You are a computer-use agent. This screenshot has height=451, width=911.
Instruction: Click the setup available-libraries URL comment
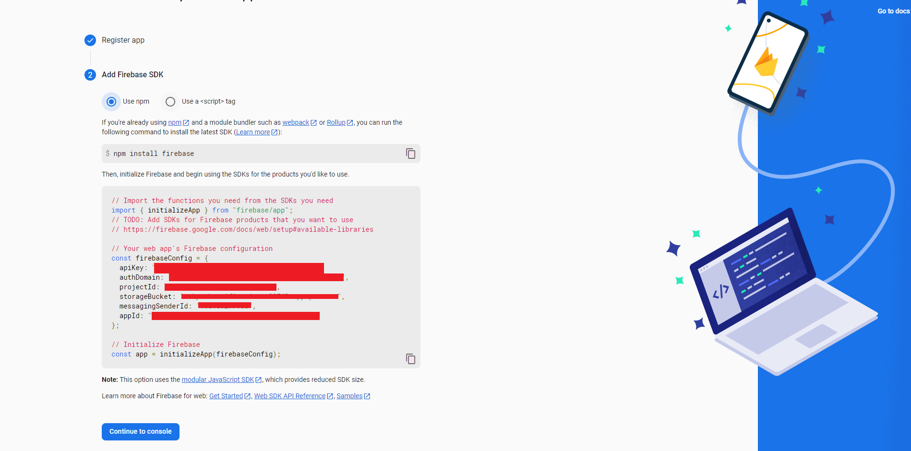(x=242, y=229)
